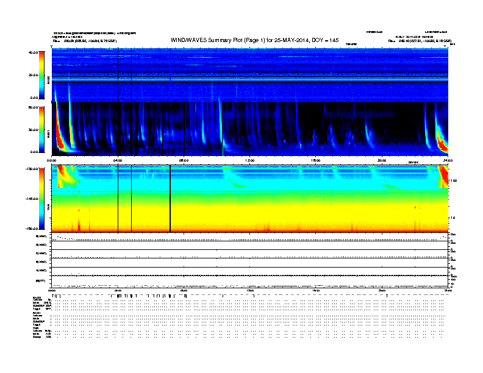This screenshot has width=483, height=373.
Task: Click the red burst near 24:00 in RAD1
Action: click(x=443, y=144)
